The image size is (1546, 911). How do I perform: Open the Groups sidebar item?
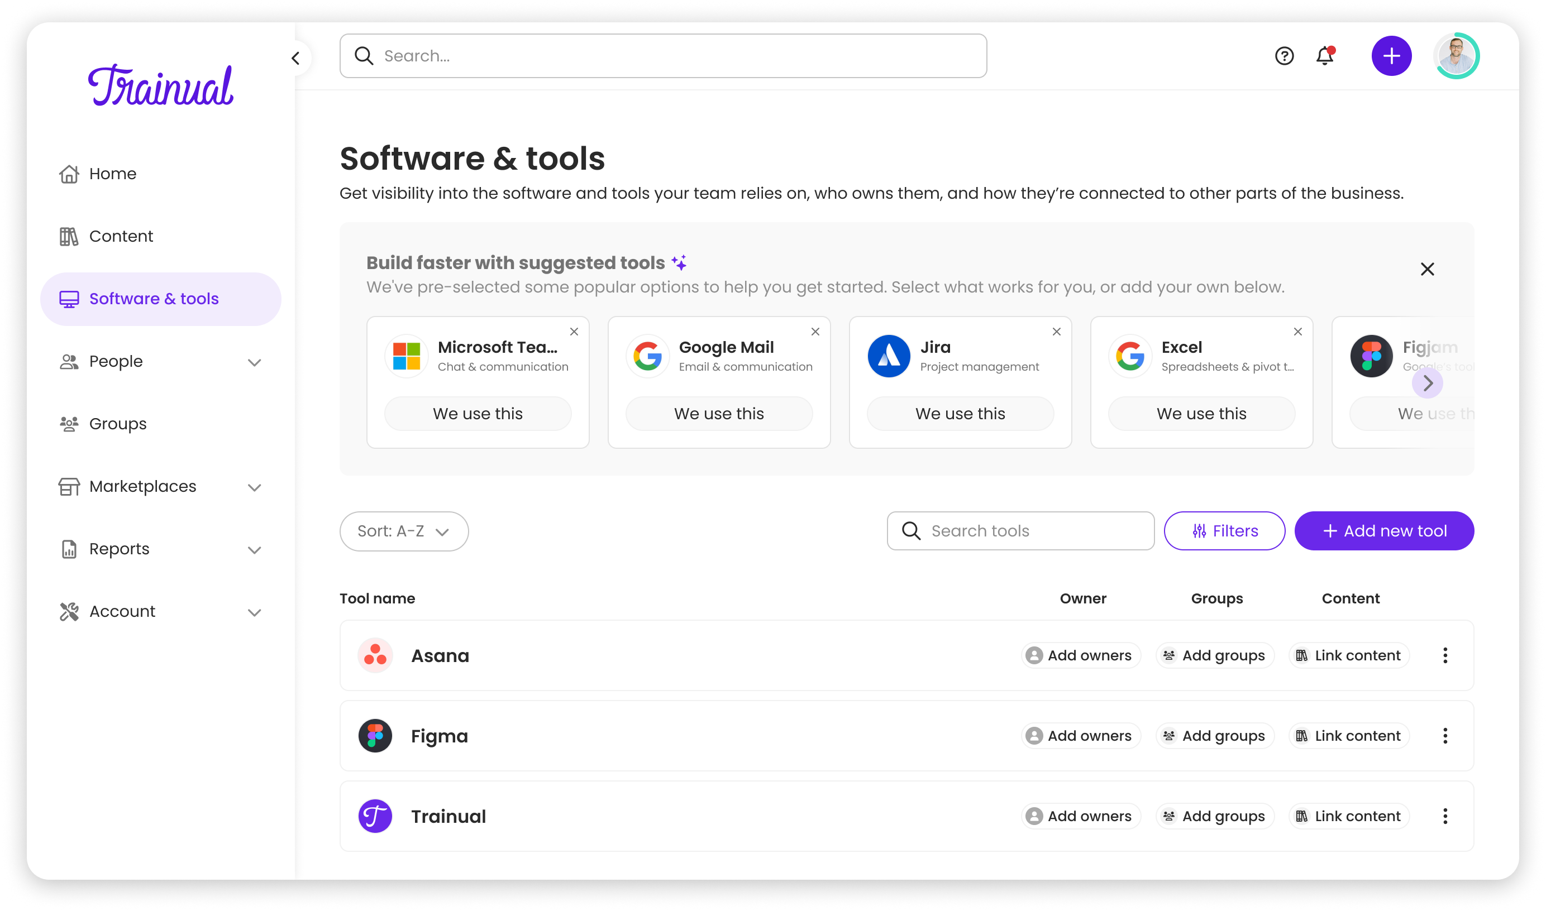coord(117,424)
